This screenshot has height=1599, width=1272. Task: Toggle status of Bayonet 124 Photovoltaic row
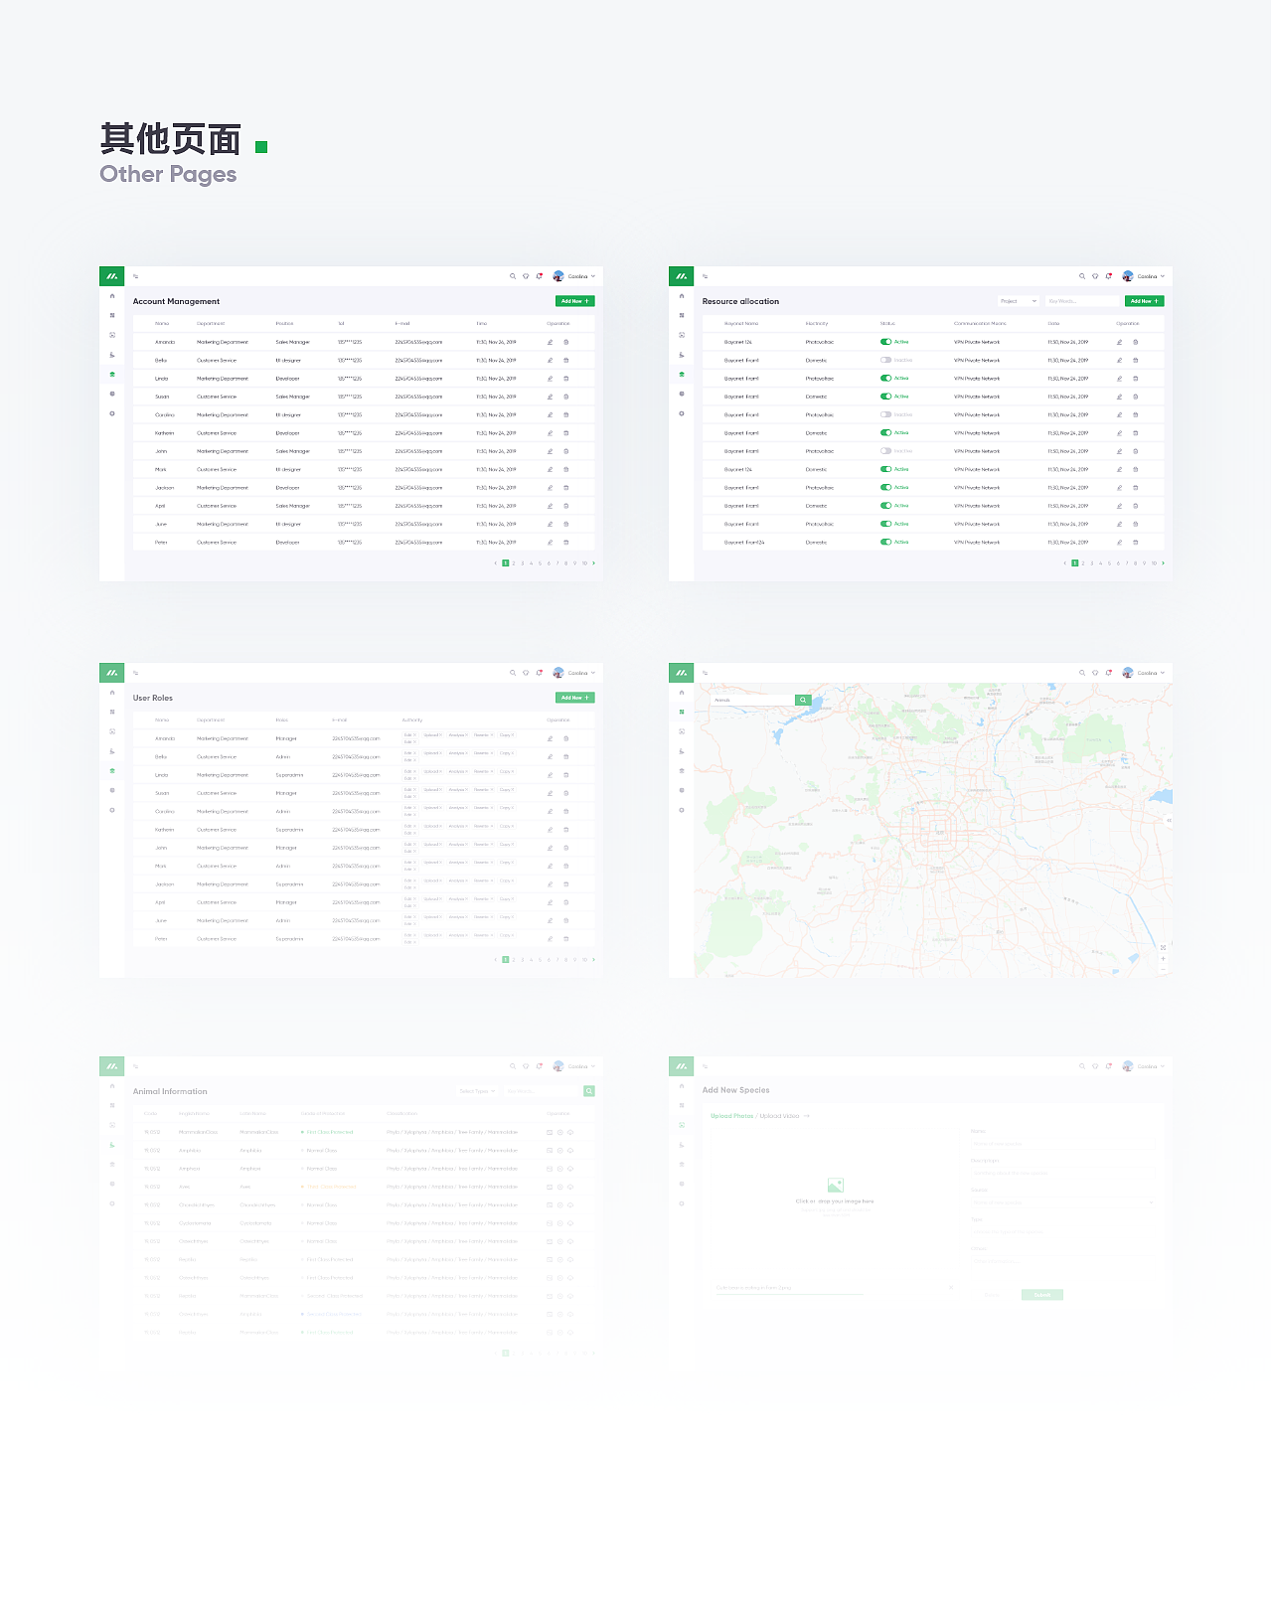(x=885, y=342)
